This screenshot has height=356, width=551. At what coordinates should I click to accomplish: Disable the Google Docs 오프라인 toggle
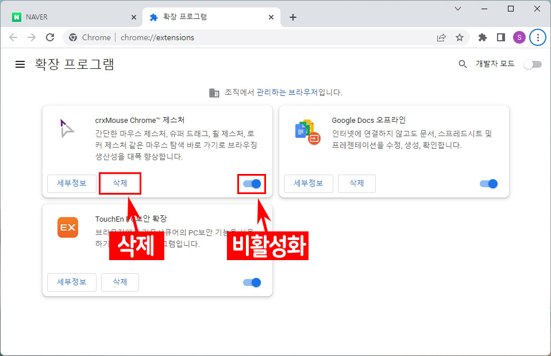pyautogui.click(x=489, y=184)
